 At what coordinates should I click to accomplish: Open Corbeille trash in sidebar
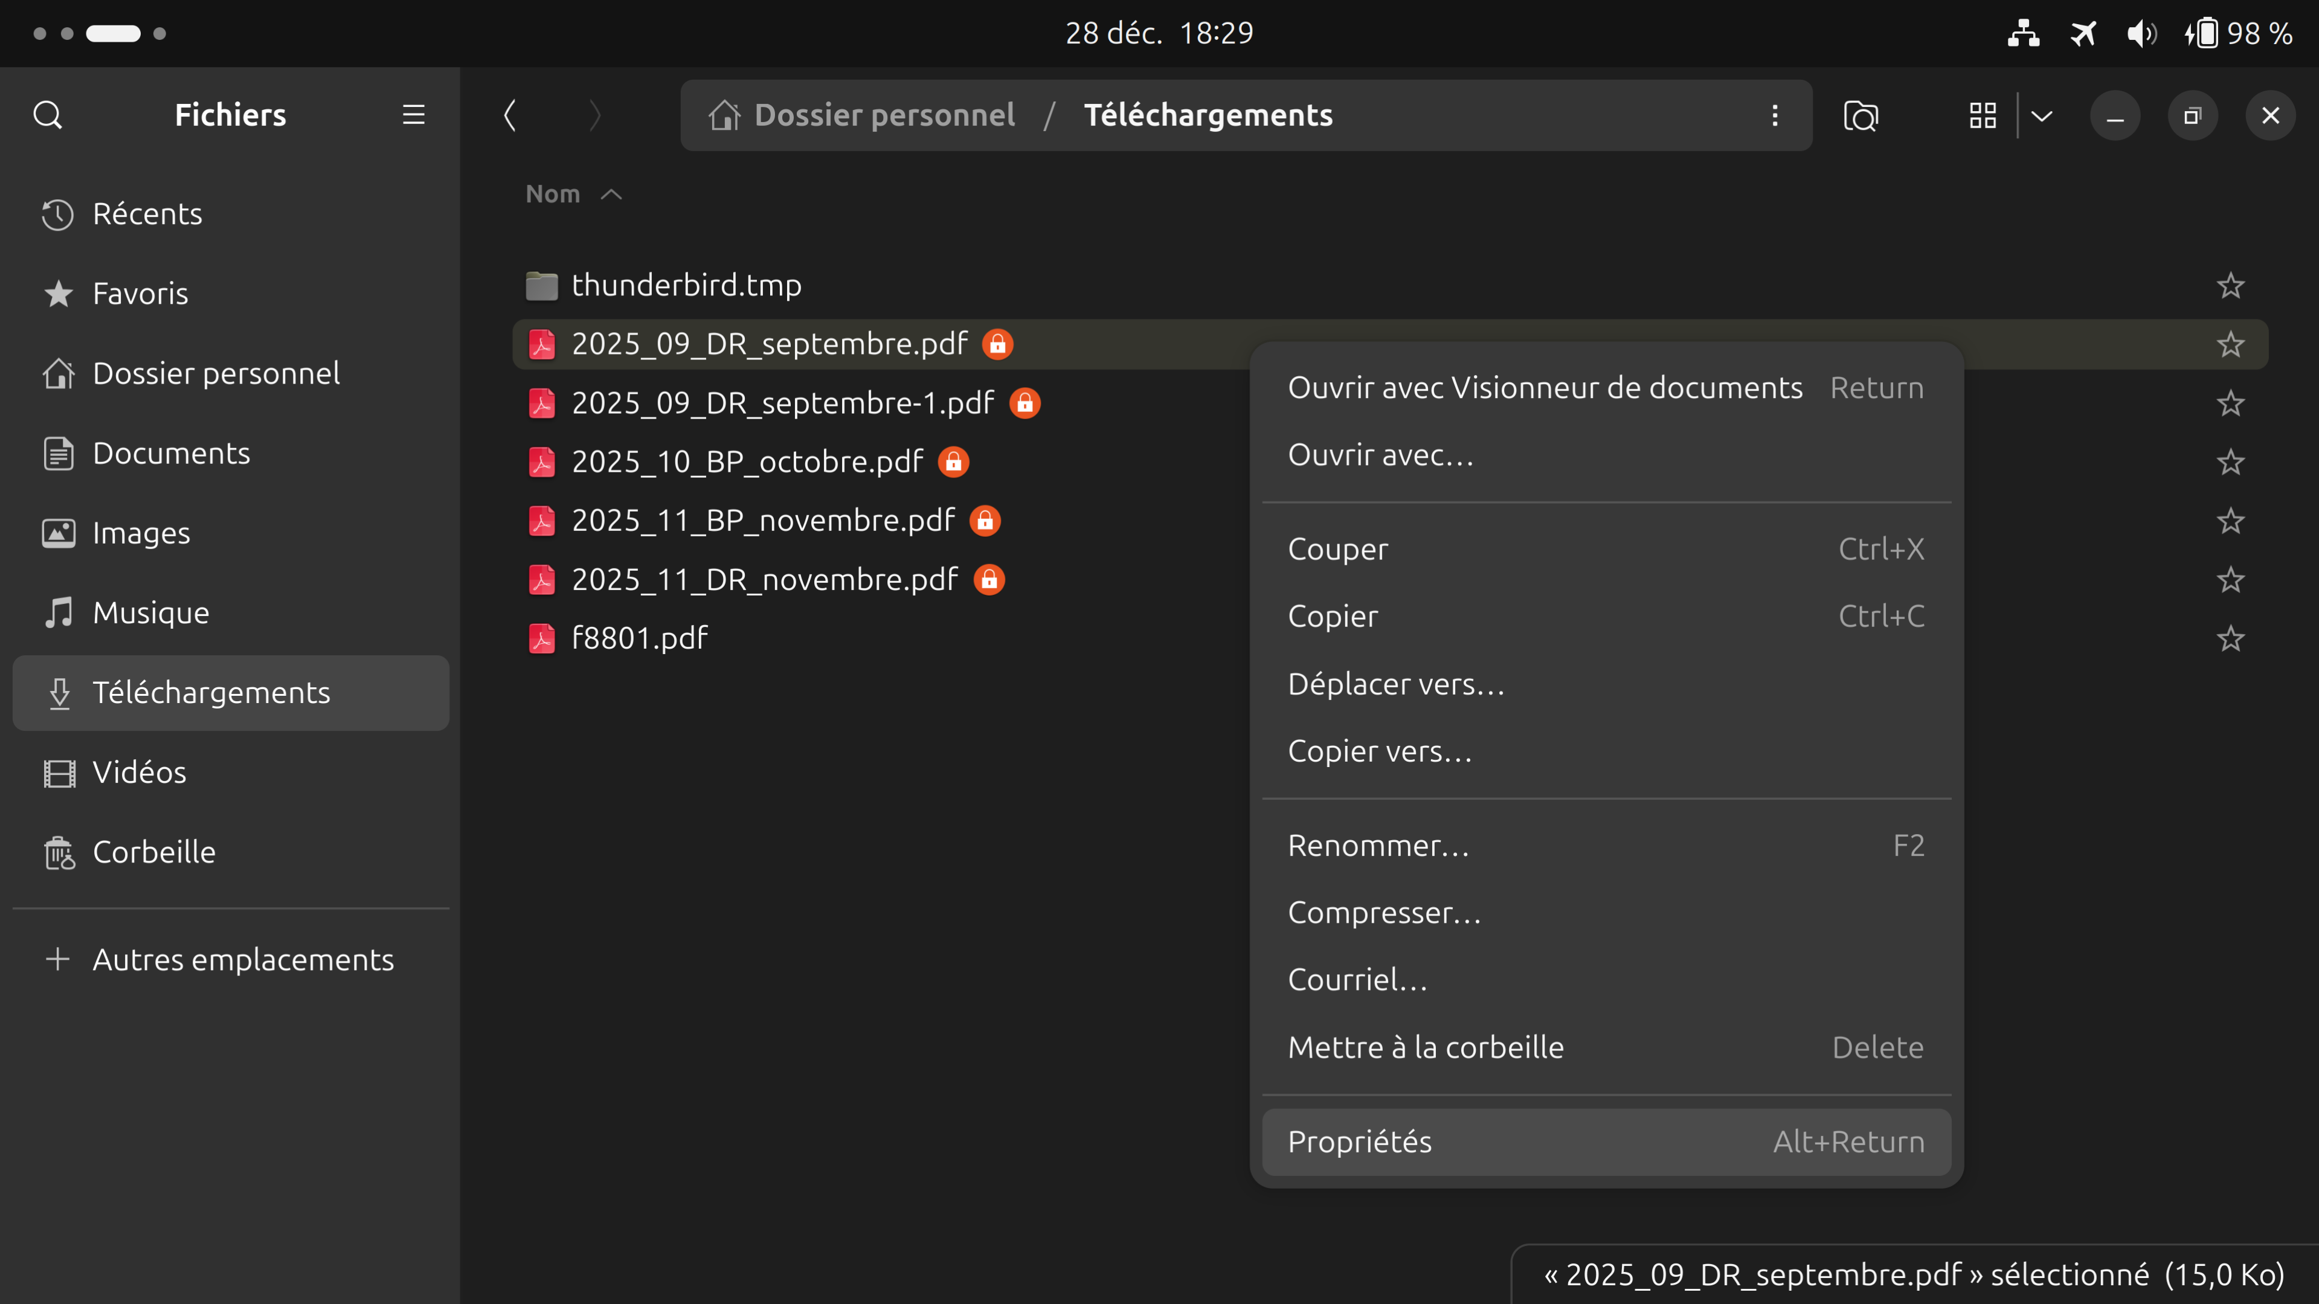tap(154, 852)
